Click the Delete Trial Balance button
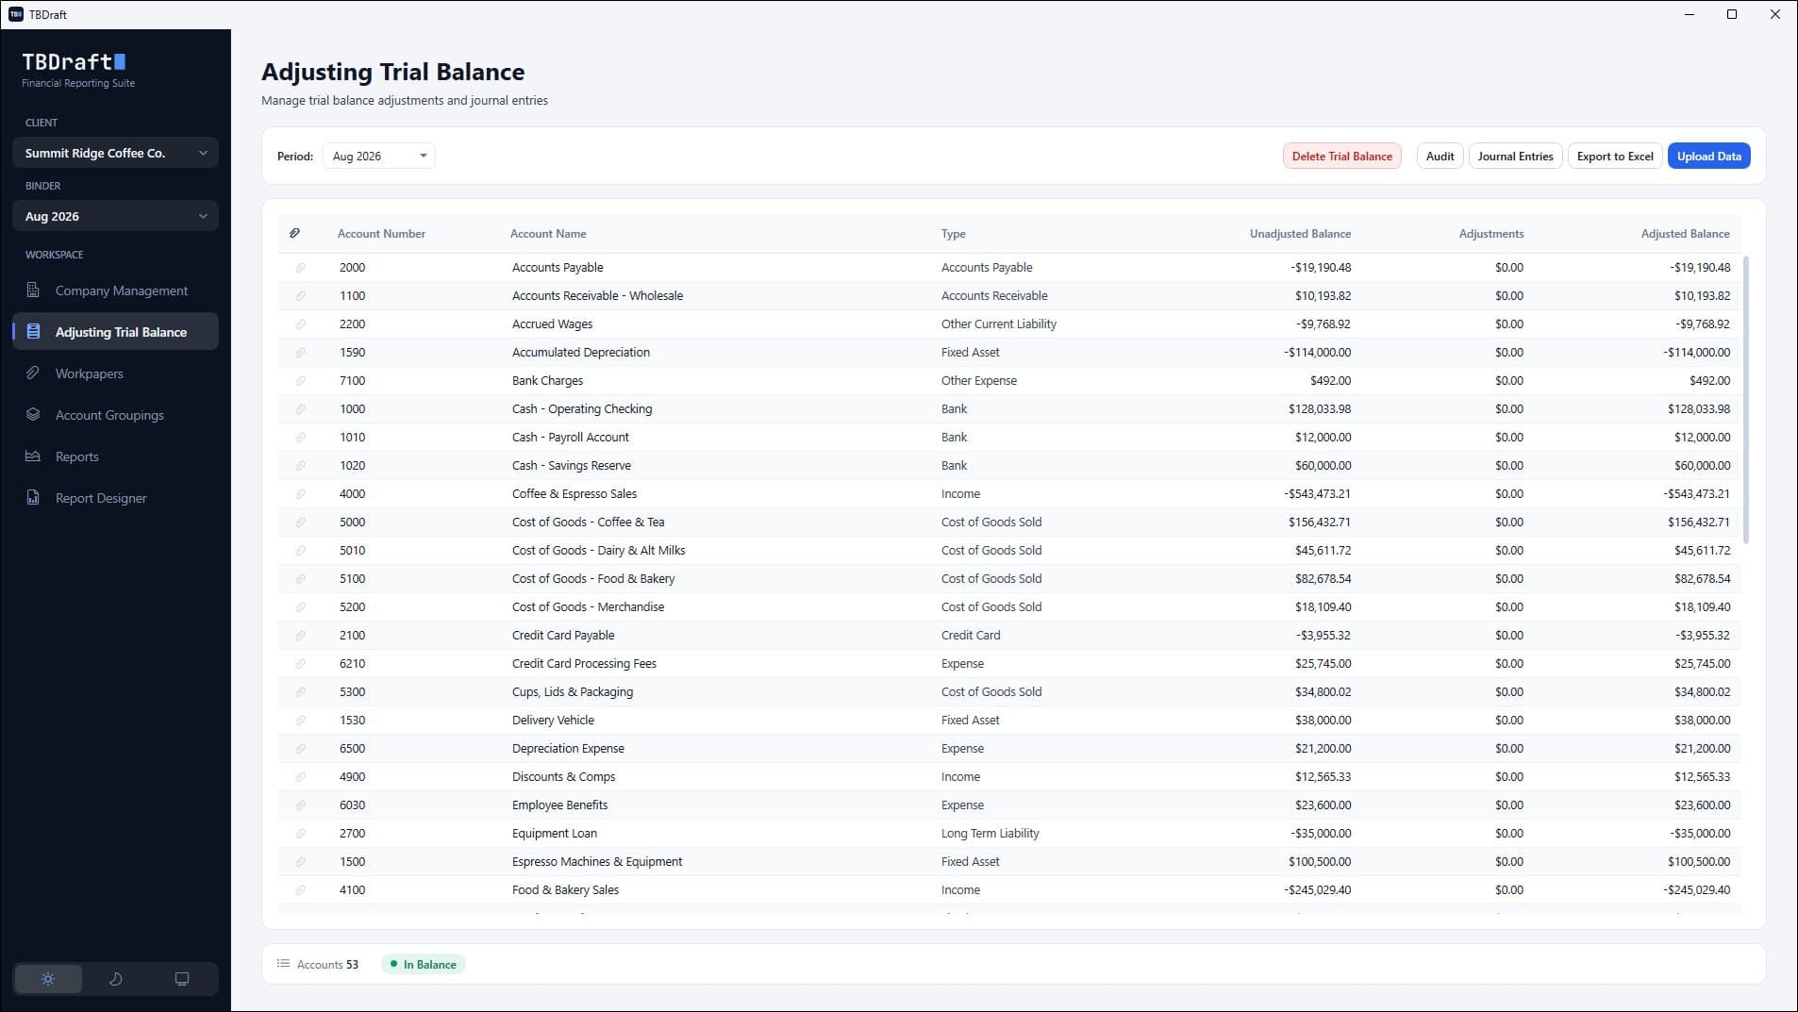 [x=1341, y=157]
